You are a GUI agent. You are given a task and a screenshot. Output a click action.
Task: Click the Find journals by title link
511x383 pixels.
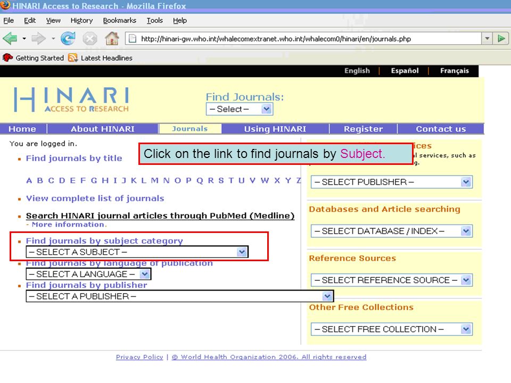pos(74,159)
